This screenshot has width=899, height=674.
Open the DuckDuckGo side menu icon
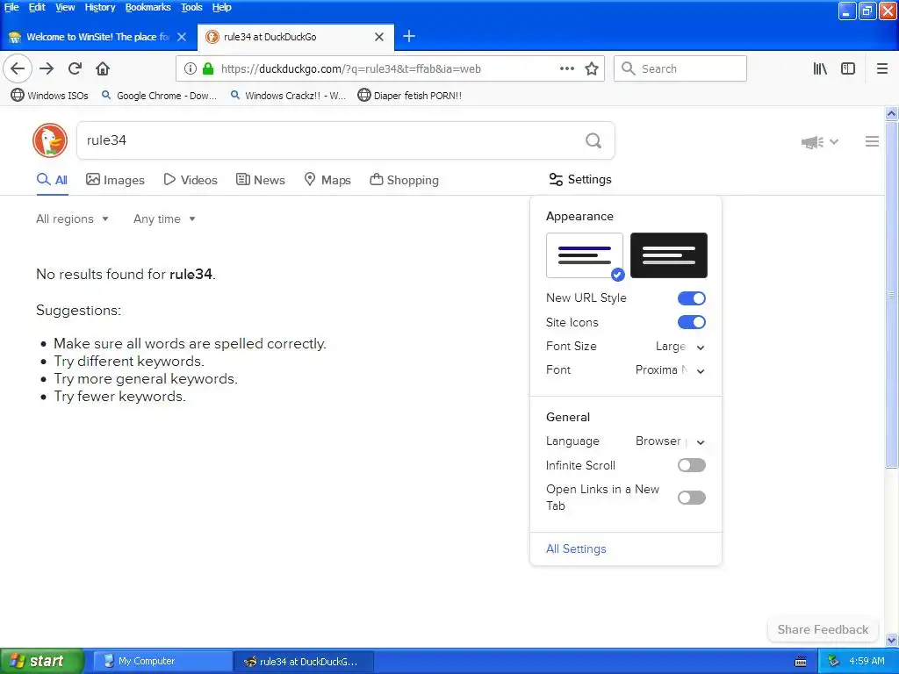[x=872, y=141]
